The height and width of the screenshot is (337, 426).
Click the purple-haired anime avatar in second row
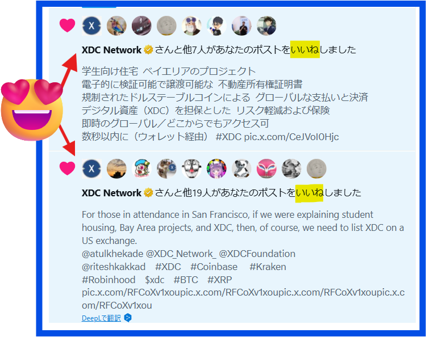tap(216, 168)
